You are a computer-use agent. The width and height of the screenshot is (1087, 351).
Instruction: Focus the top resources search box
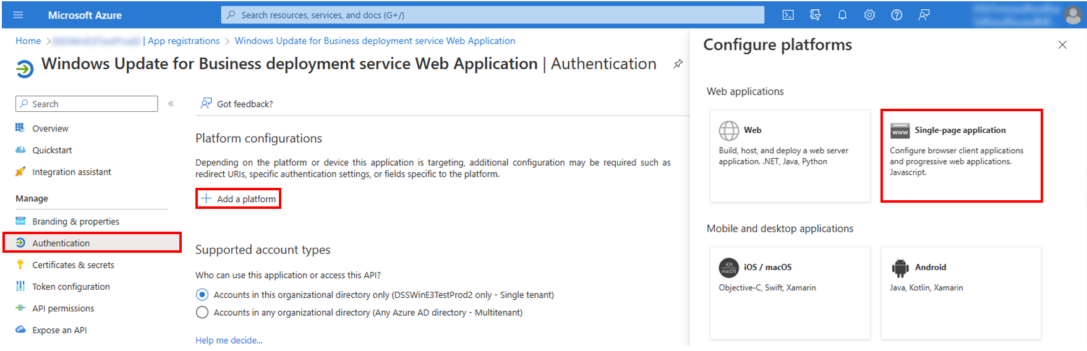click(x=492, y=15)
